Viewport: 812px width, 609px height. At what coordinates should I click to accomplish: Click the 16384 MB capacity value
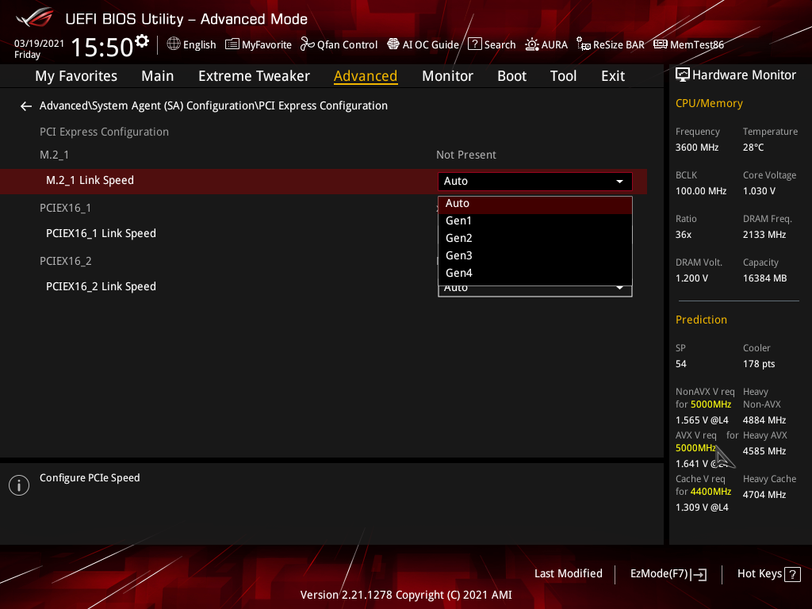pyautogui.click(x=765, y=278)
